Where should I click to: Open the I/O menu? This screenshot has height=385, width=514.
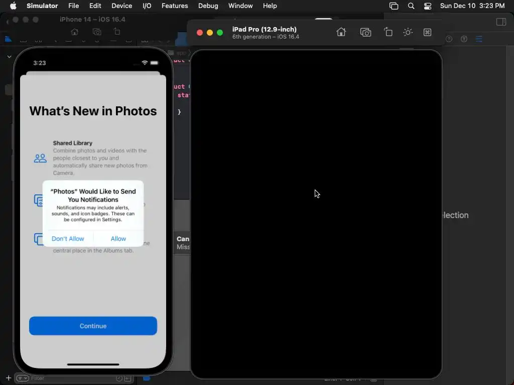click(147, 6)
